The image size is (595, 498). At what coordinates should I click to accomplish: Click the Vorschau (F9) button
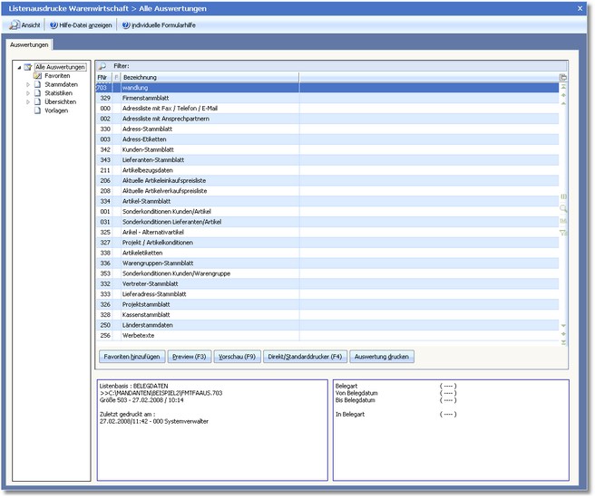point(239,357)
